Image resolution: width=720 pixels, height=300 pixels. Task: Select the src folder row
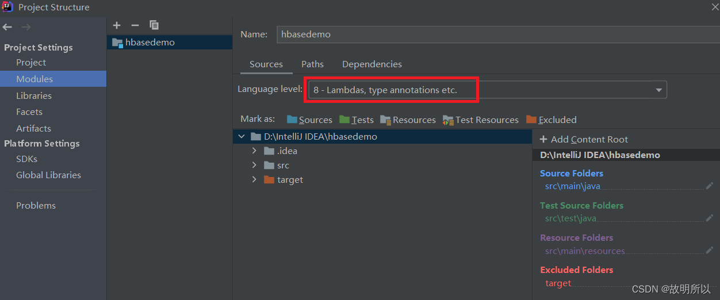tap(382, 165)
